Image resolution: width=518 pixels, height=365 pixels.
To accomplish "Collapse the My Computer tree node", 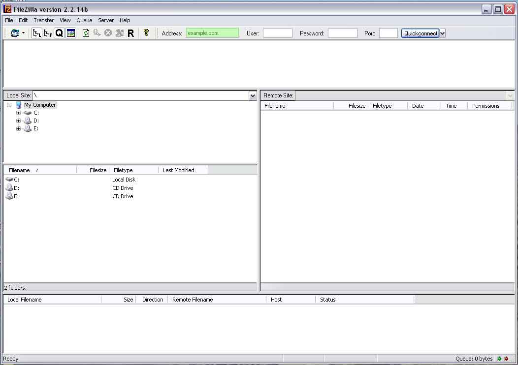I will [9, 105].
